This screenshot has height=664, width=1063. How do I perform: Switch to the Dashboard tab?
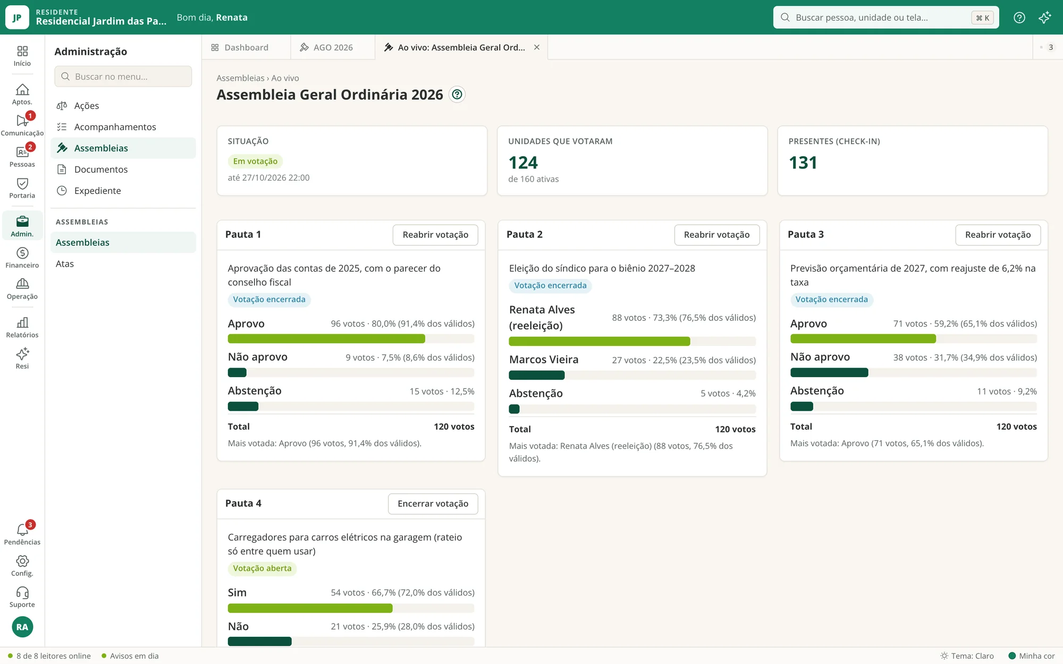click(240, 47)
